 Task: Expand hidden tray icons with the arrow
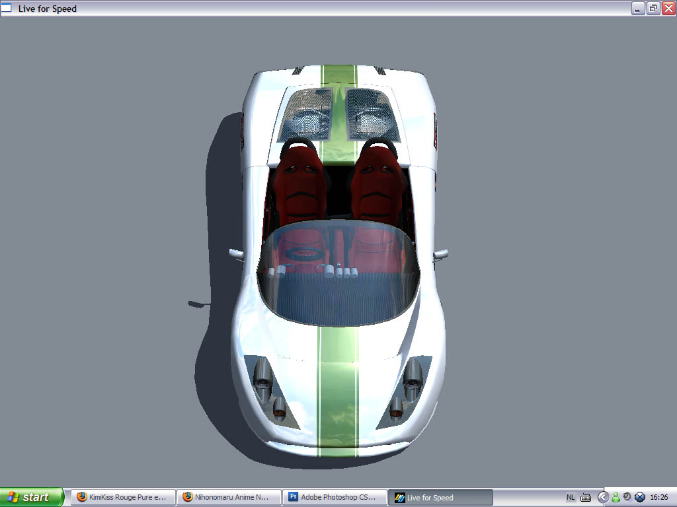coord(603,497)
